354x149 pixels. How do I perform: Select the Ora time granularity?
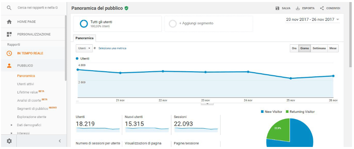click(x=294, y=48)
